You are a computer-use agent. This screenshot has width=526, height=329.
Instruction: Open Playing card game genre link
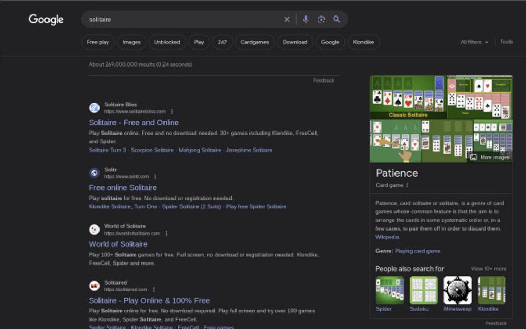(417, 251)
